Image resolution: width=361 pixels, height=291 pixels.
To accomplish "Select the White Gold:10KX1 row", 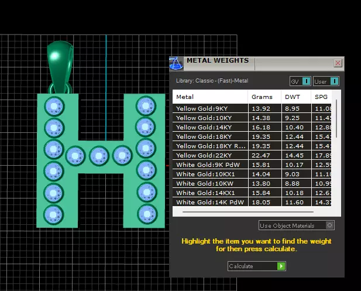I will (252, 174).
